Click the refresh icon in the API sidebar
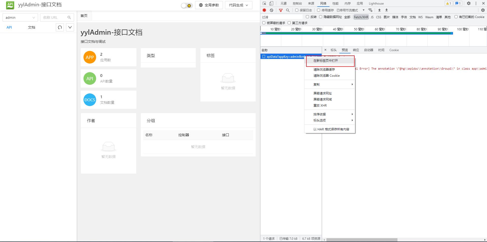This screenshot has height=242, width=487. [x=60, y=27]
